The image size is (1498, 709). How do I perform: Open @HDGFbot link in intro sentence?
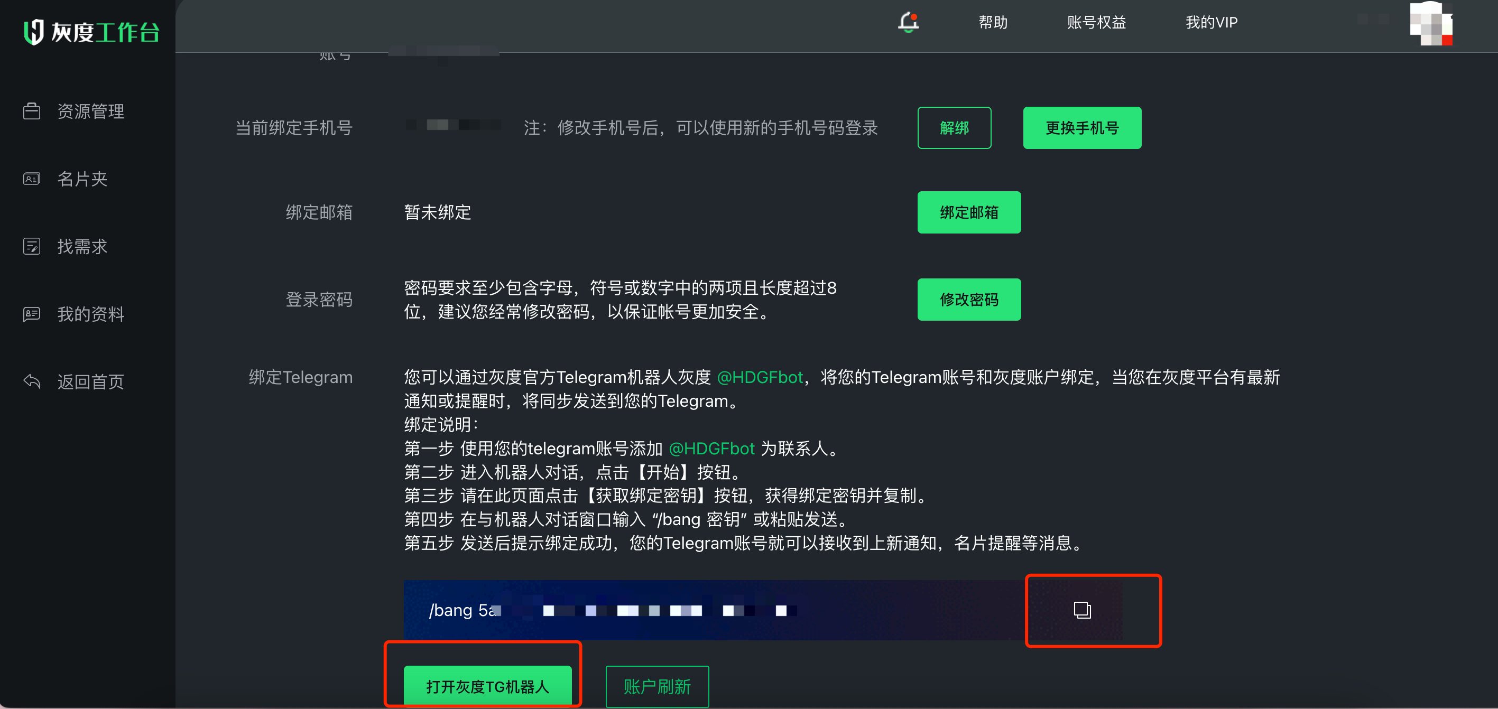[760, 378]
